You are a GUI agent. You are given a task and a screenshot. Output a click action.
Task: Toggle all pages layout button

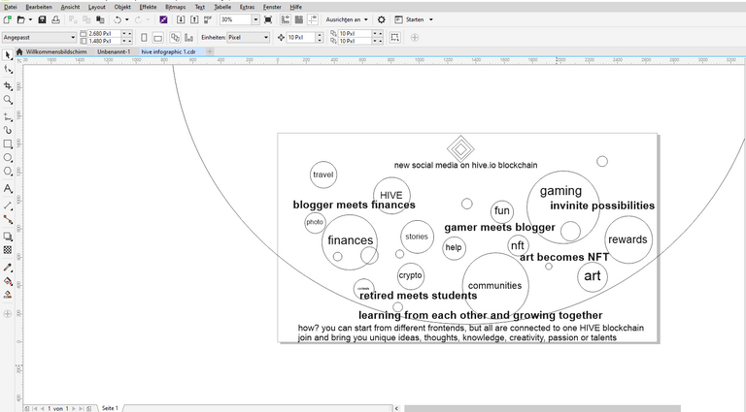pos(175,37)
